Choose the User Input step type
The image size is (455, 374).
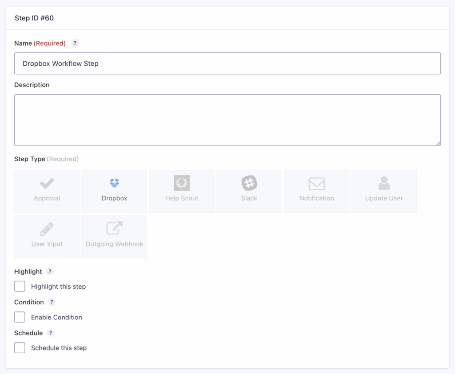pyautogui.click(x=47, y=236)
